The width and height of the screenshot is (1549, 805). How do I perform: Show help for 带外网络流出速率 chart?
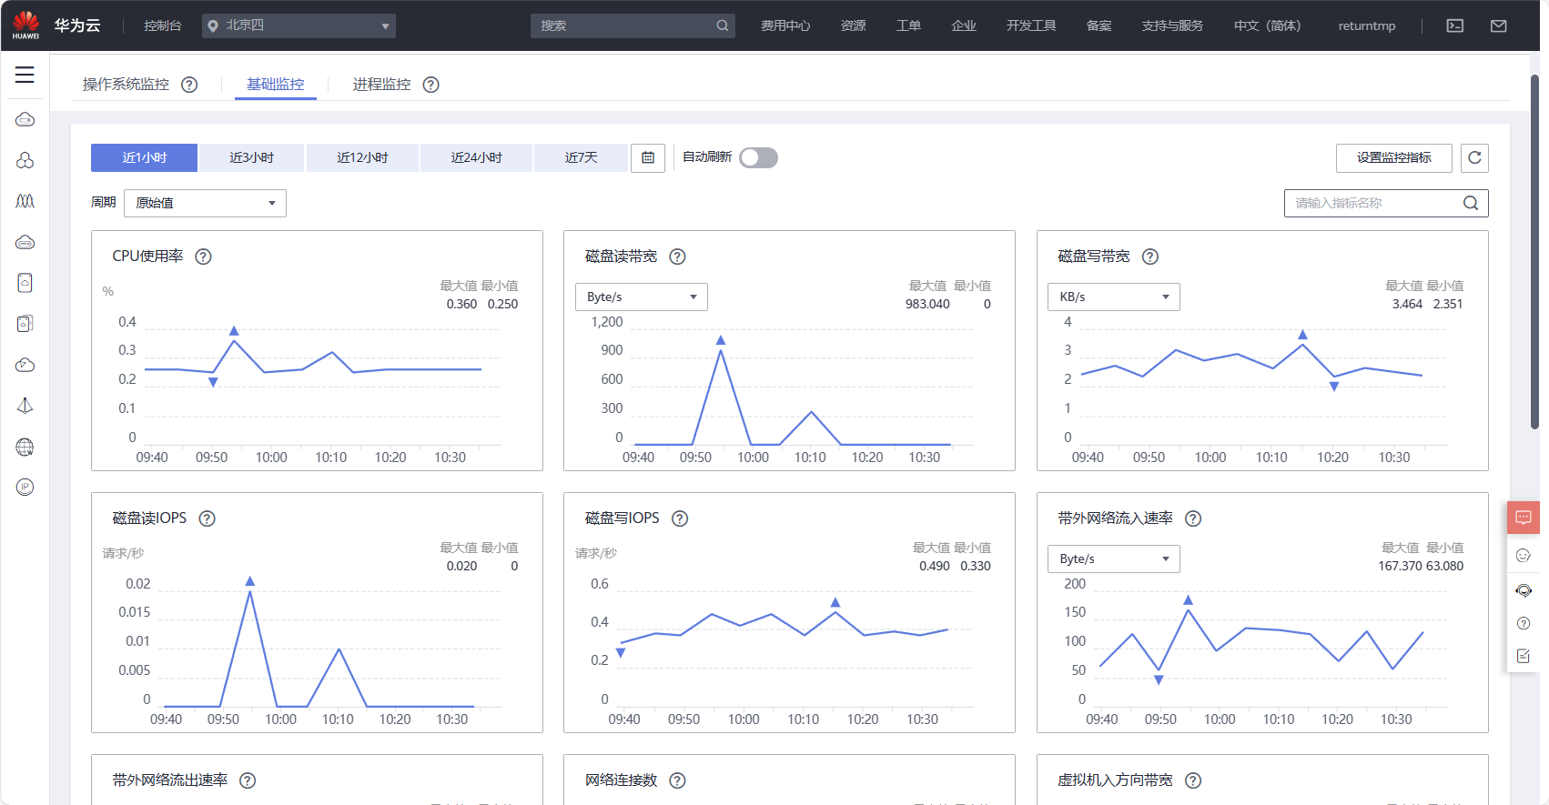coord(248,780)
